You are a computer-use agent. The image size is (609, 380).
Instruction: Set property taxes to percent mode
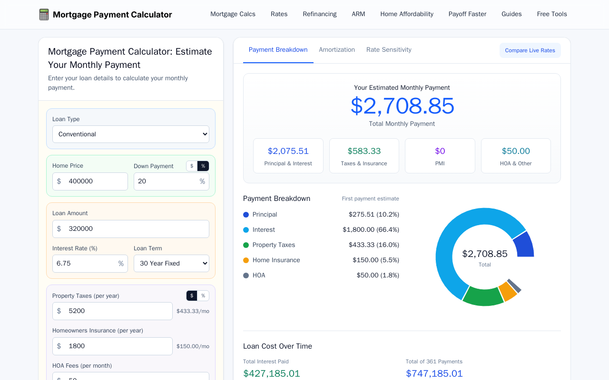[x=203, y=295]
